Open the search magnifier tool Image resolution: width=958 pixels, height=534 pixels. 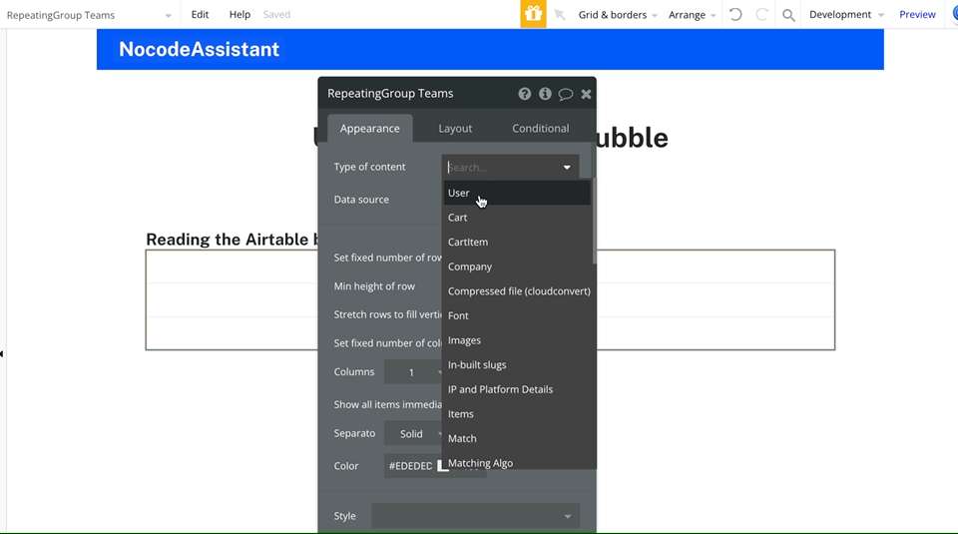pos(788,15)
